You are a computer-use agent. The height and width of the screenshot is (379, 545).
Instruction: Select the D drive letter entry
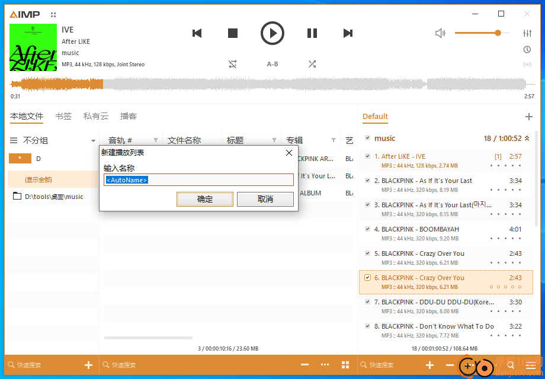(39, 159)
